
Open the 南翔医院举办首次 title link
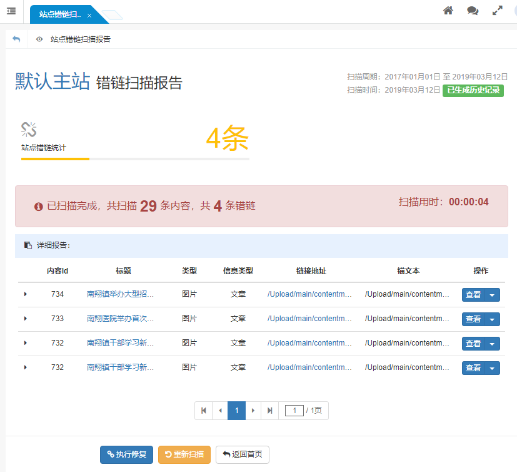click(x=120, y=319)
